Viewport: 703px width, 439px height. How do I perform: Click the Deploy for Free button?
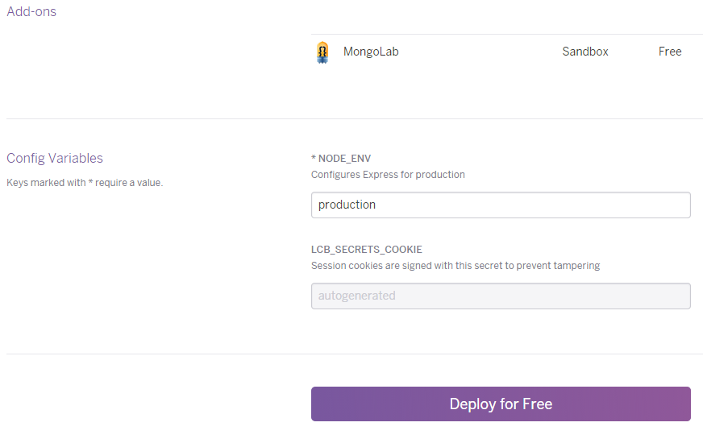[501, 404]
